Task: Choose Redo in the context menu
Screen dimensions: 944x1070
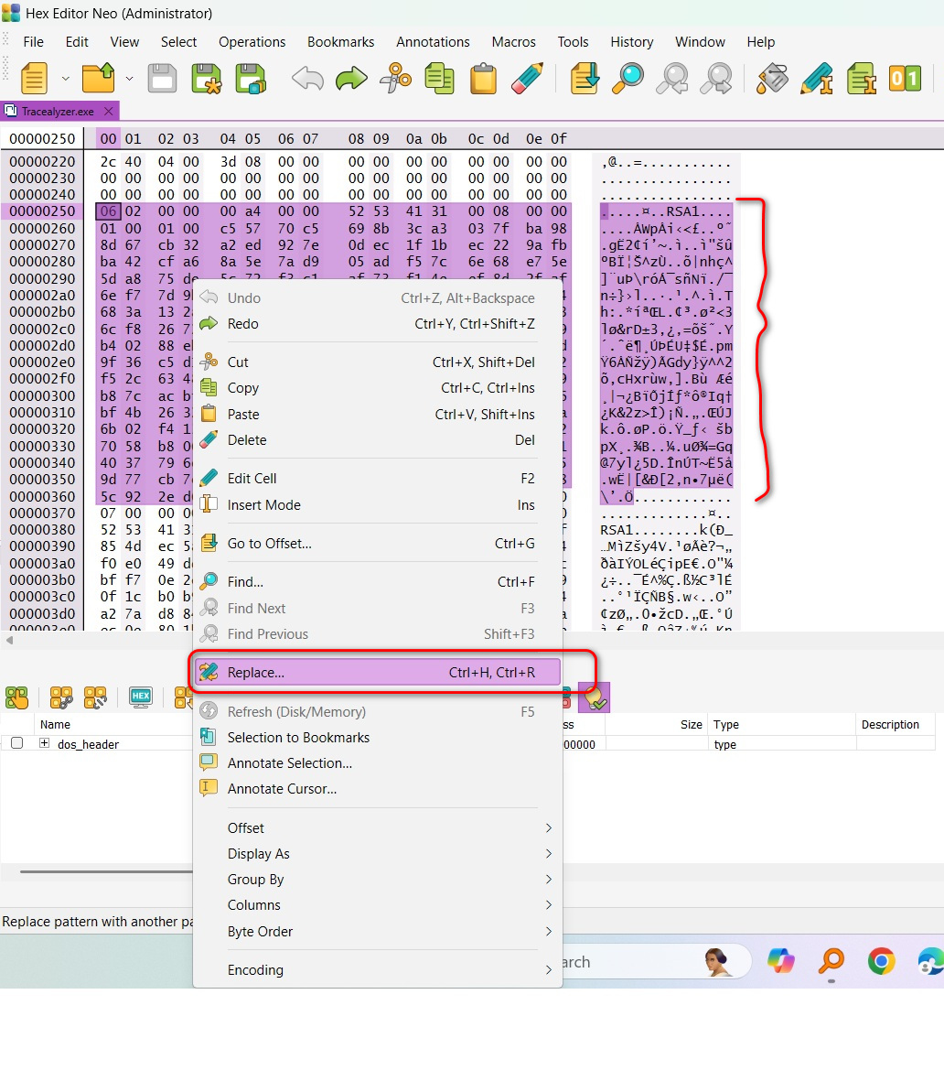Action: click(x=378, y=323)
